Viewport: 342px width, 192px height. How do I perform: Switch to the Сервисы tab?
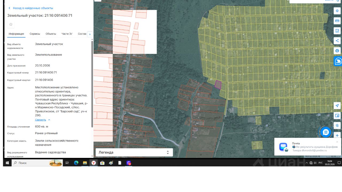(35, 34)
